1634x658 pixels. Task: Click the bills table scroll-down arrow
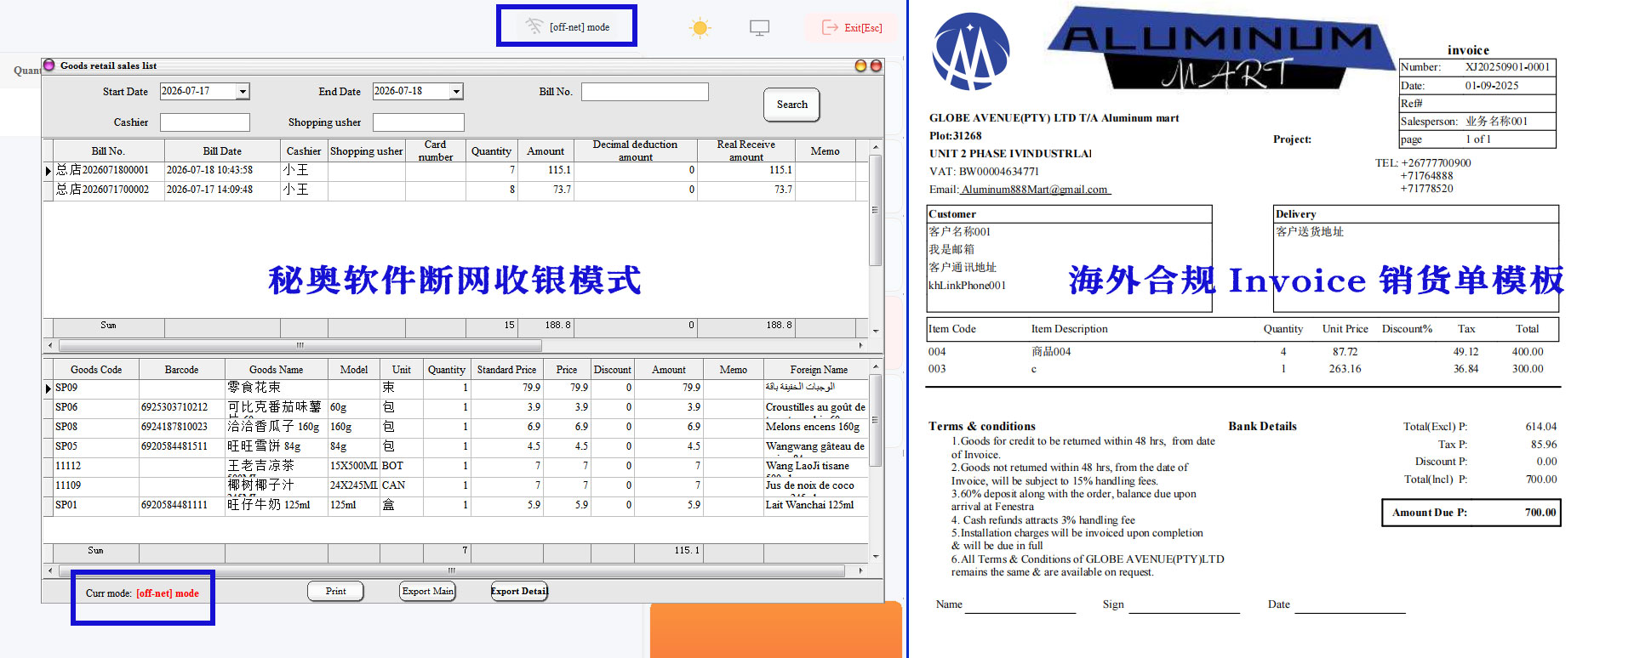point(875,331)
